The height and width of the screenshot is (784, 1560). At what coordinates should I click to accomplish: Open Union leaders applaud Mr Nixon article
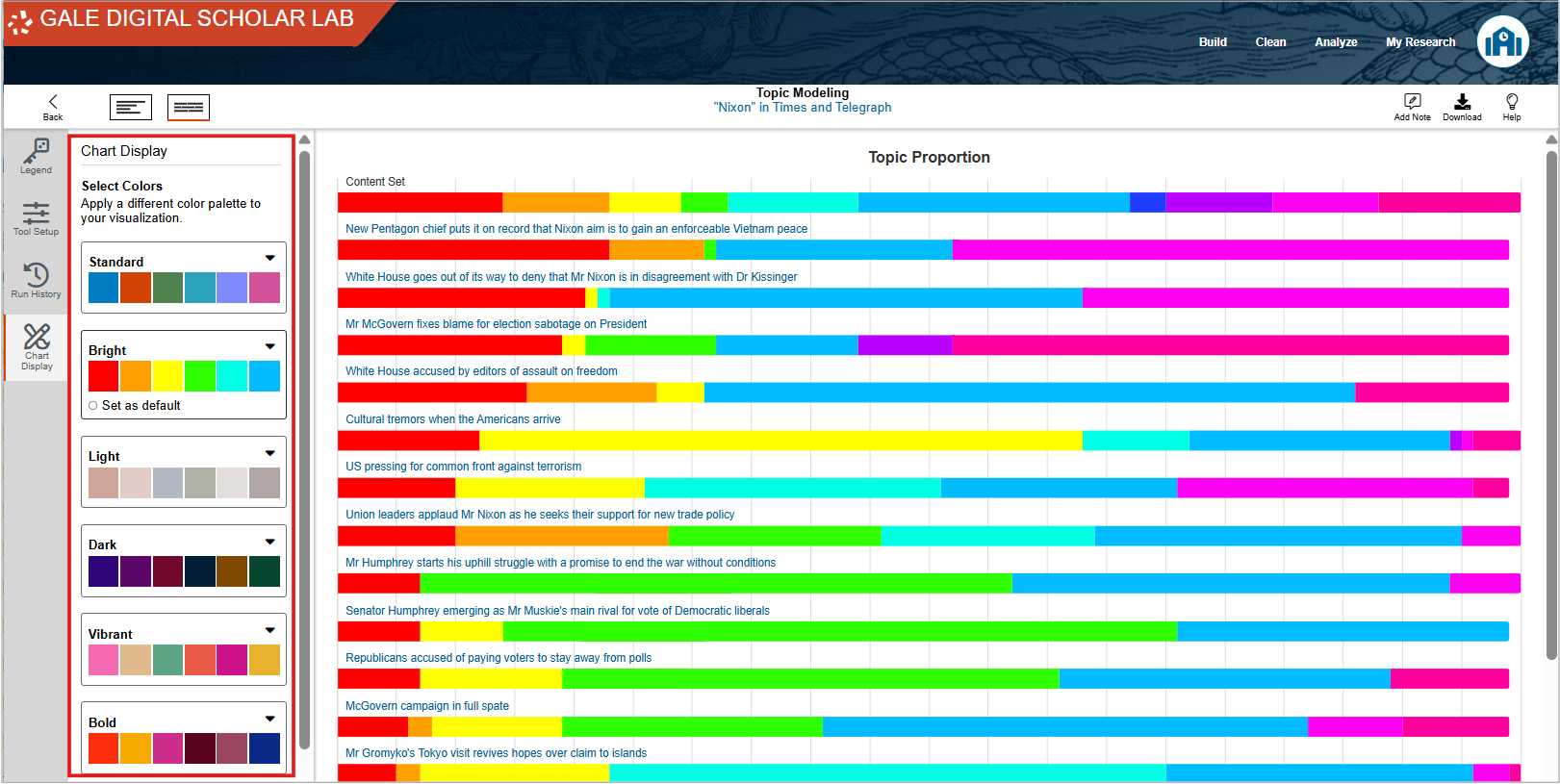540,515
